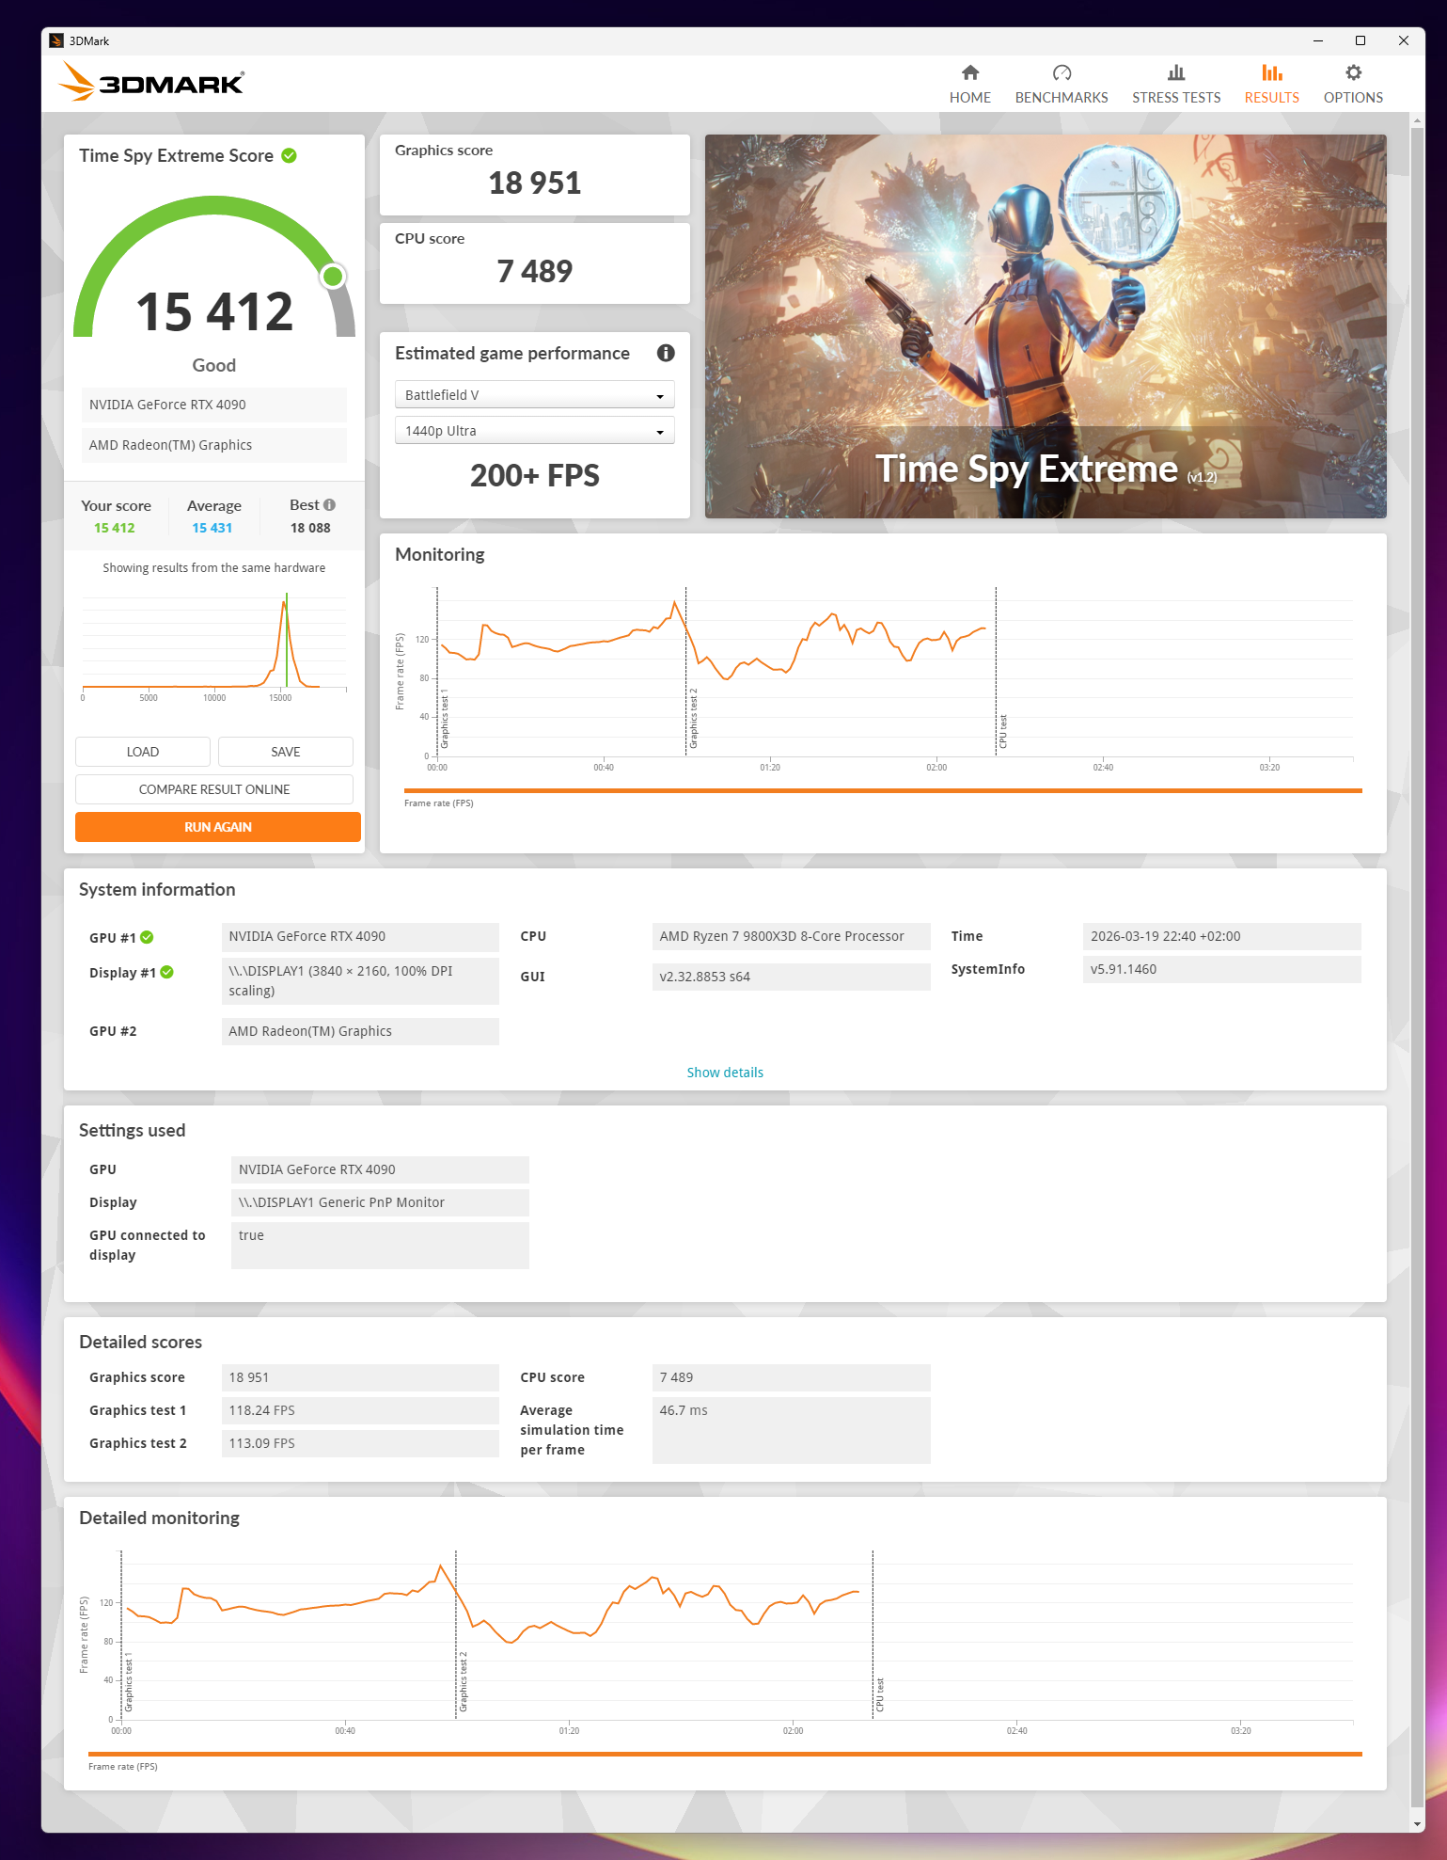Click the green check next to GPU #1

tap(148, 937)
